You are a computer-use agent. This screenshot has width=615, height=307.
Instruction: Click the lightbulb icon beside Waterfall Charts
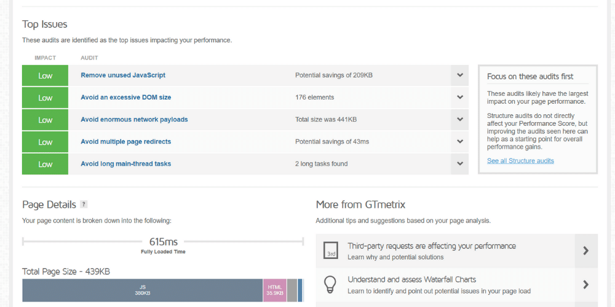click(x=331, y=284)
